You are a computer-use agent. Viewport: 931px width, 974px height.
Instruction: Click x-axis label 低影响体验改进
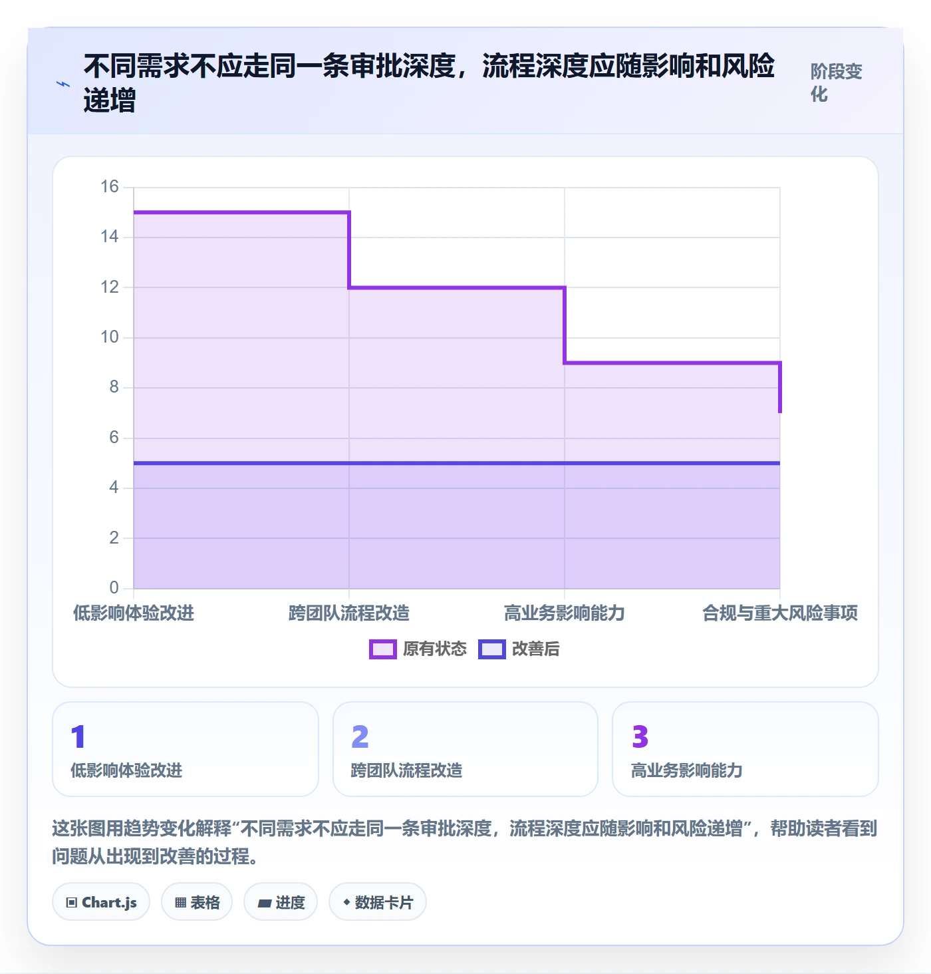[x=134, y=613]
